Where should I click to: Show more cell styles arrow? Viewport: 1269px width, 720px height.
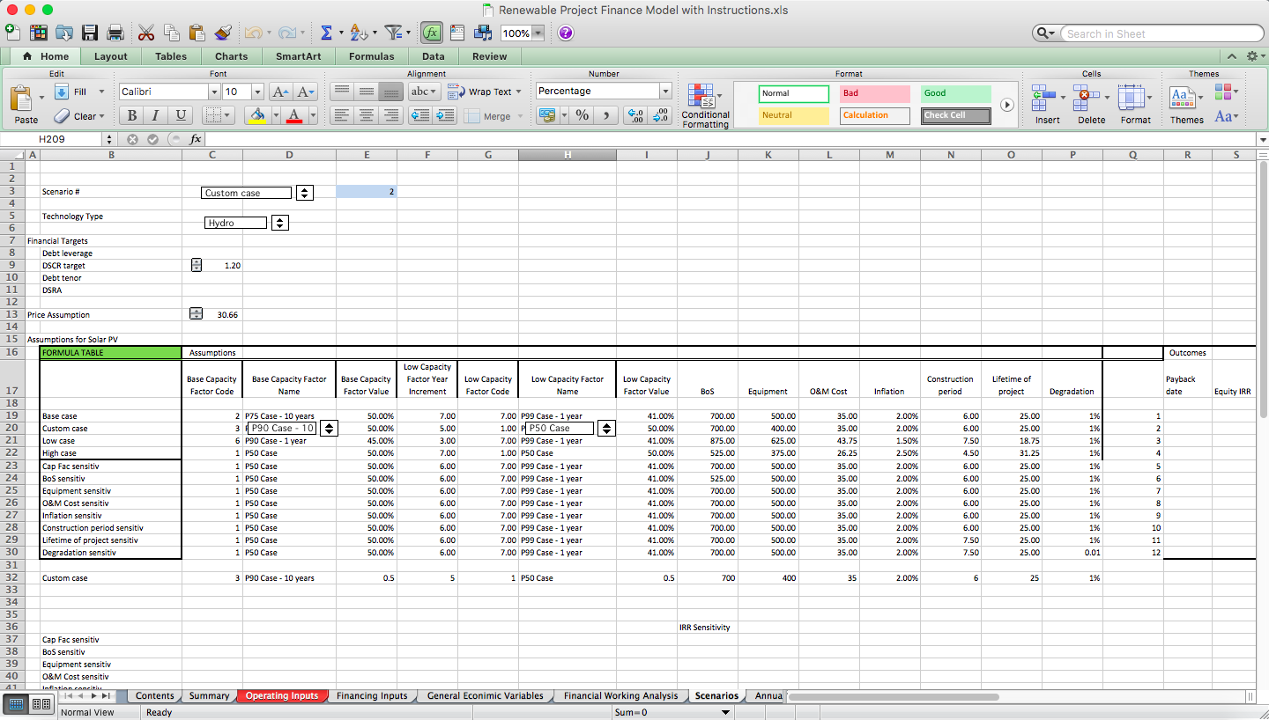click(x=1007, y=105)
